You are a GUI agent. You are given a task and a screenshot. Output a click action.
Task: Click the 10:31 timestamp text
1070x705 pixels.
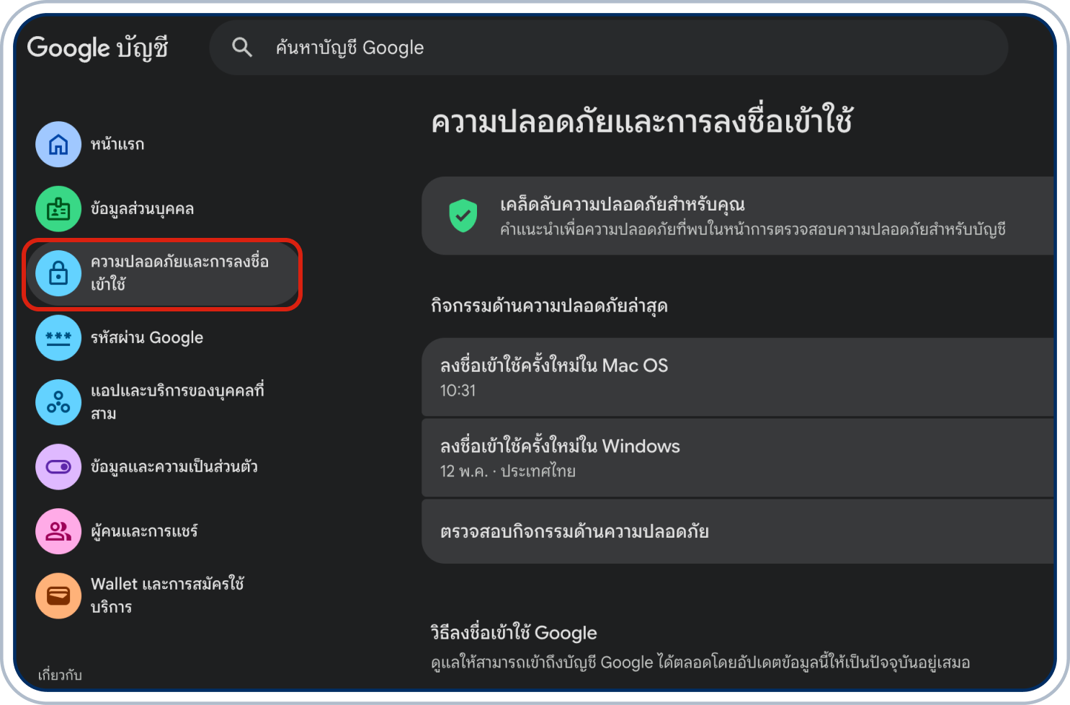(458, 391)
